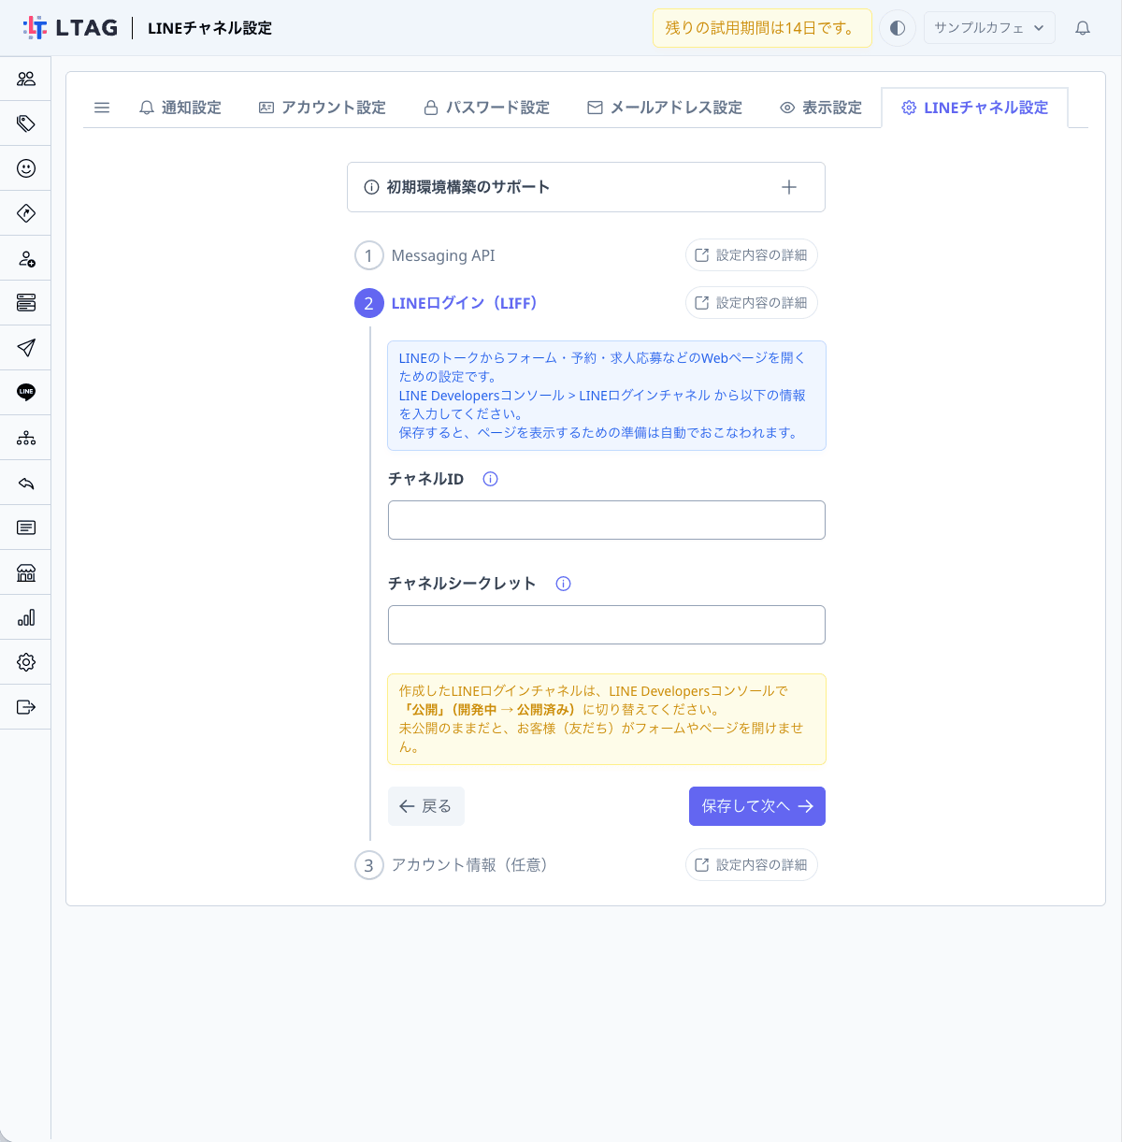The width and height of the screenshot is (1122, 1142).
Task: Switch to the パスワード設定 tab
Action: (487, 108)
